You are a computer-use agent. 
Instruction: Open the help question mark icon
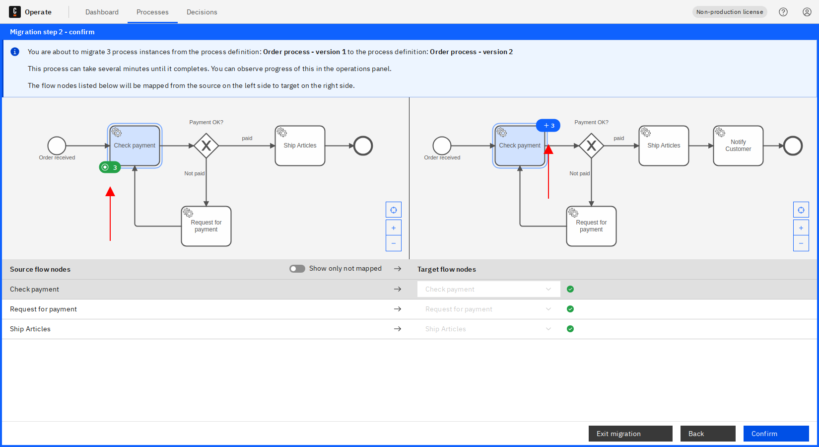click(x=783, y=12)
